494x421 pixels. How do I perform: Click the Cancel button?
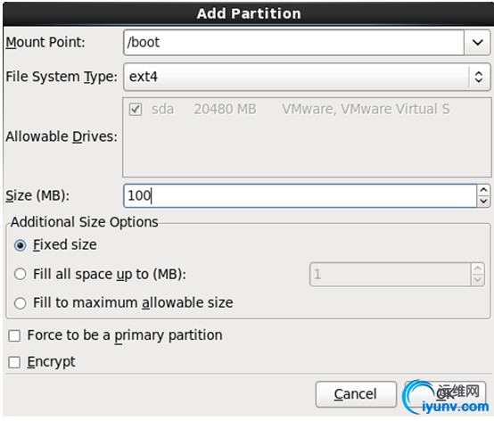click(x=356, y=394)
